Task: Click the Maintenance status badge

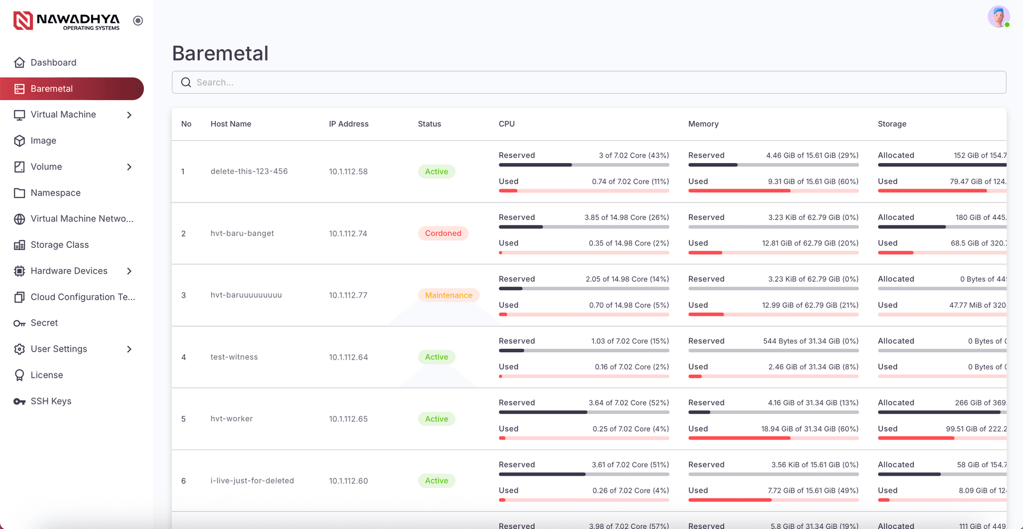Action: click(x=449, y=295)
